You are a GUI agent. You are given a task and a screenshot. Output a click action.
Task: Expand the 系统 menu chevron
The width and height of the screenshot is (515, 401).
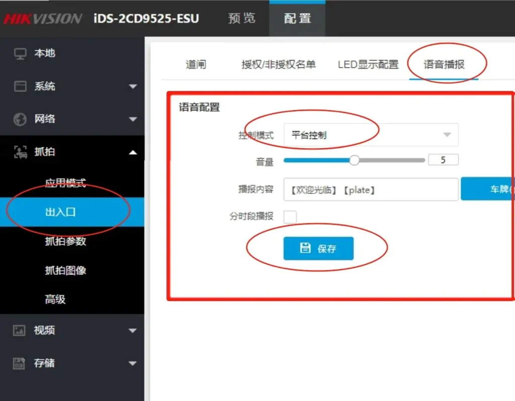tap(133, 86)
